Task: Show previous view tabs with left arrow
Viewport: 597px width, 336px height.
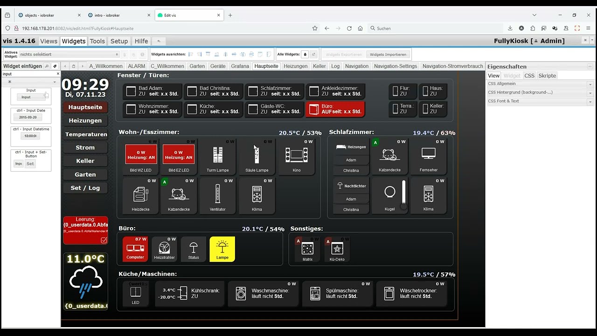Action: pos(65,66)
